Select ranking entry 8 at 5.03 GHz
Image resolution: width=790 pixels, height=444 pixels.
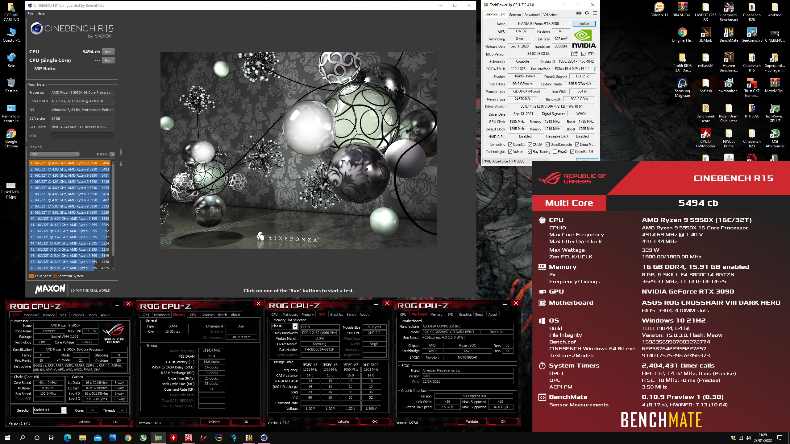tap(70, 206)
